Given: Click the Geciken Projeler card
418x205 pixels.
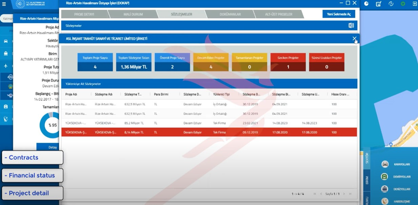Looking at the screenshot, I should (288, 62).
